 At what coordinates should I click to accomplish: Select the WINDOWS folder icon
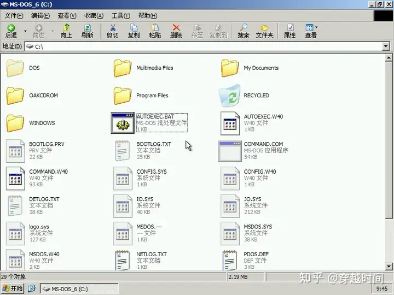[x=15, y=123]
